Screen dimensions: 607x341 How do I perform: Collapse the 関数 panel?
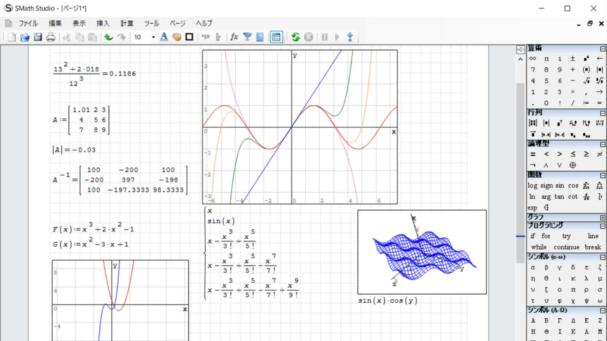(x=603, y=175)
